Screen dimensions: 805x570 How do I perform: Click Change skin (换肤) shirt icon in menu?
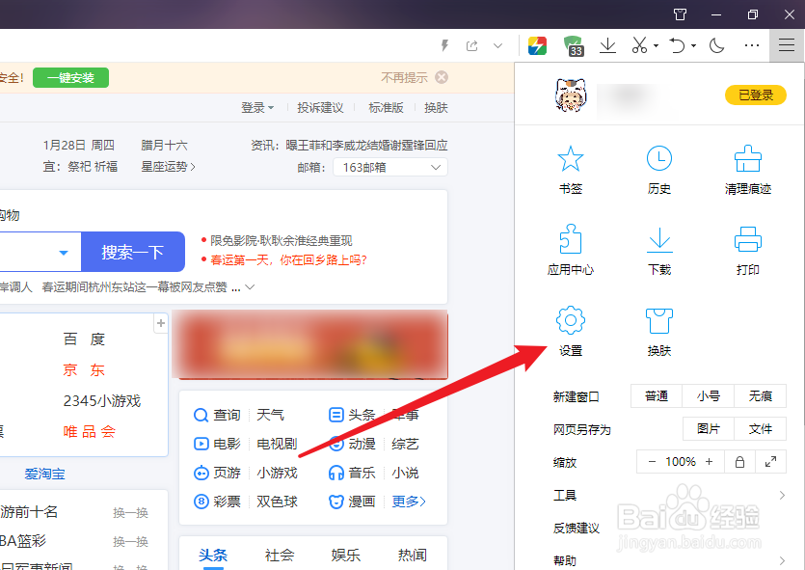click(x=659, y=321)
